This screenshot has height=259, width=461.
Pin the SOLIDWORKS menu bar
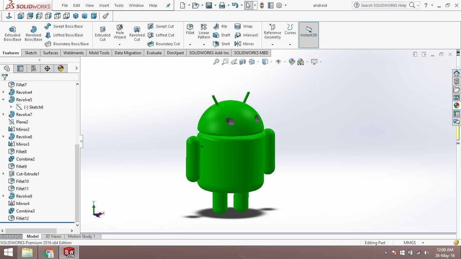click(x=168, y=5)
